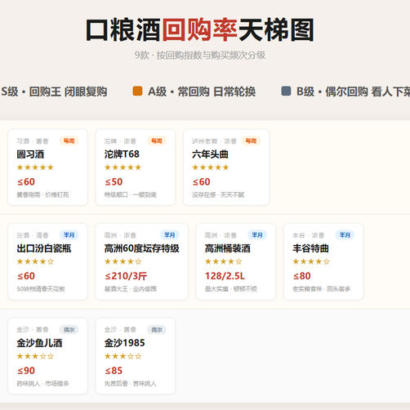This screenshot has height=410, width=410.
Task: Click the 习酒 · 酱香 brand label
Action: point(33,141)
